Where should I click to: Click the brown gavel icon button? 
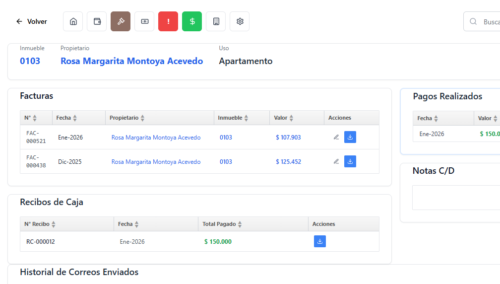(121, 21)
